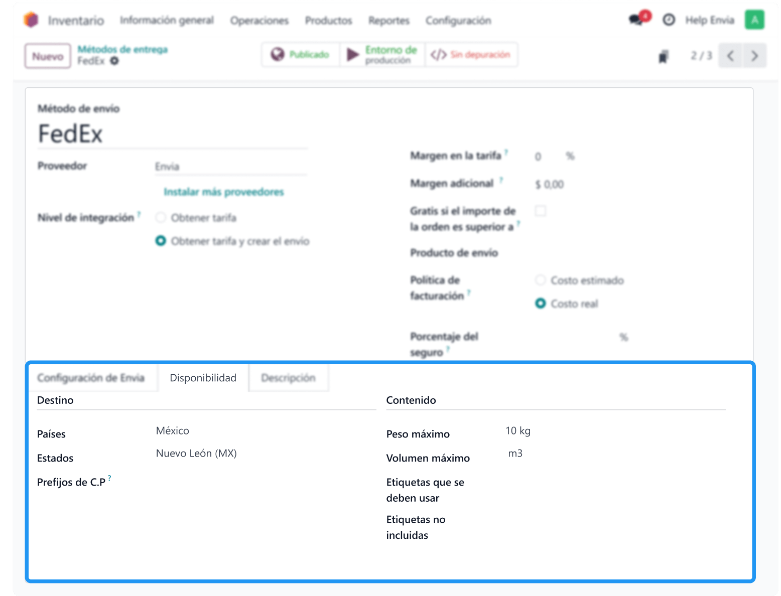Toggle the Publicado globe button
781x596 pixels.
click(x=300, y=55)
